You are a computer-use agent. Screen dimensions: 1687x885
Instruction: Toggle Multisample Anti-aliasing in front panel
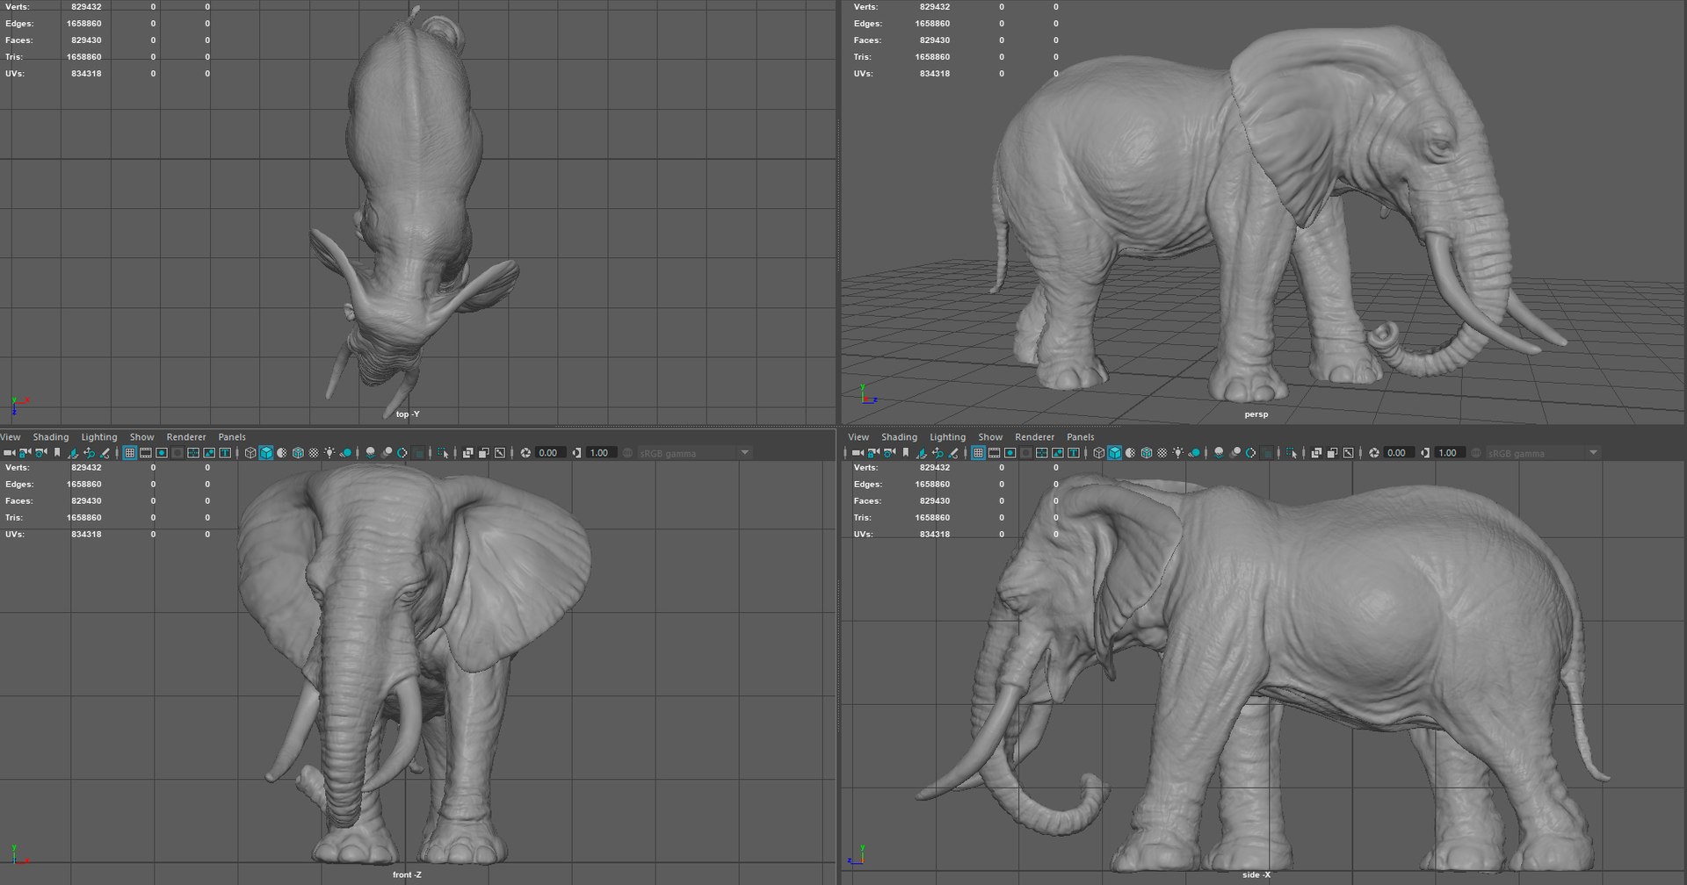click(402, 453)
